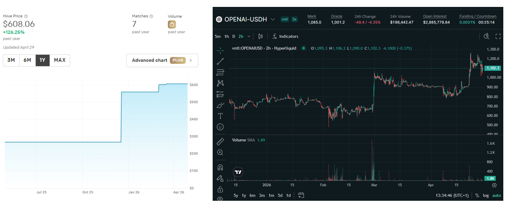Open the Indicators menu

[x=285, y=36]
